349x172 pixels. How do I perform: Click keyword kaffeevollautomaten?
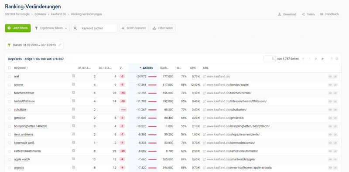pos(27,151)
